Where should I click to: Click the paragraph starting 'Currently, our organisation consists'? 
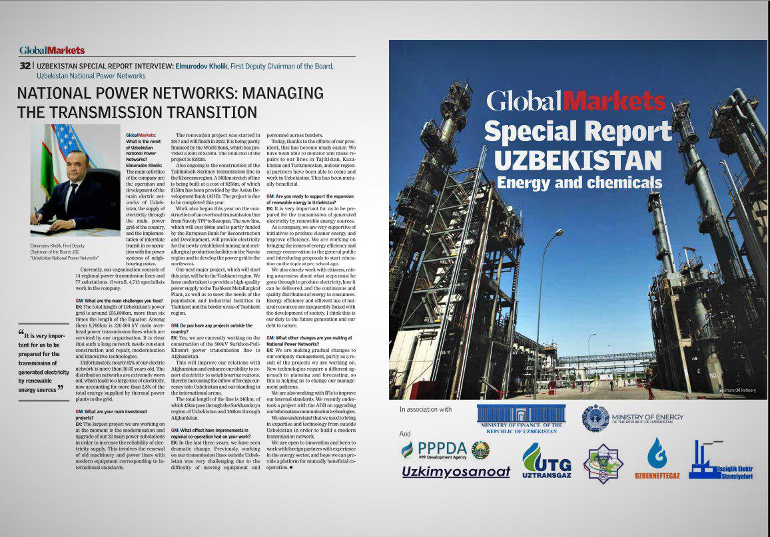pyautogui.click(x=121, y=279)
